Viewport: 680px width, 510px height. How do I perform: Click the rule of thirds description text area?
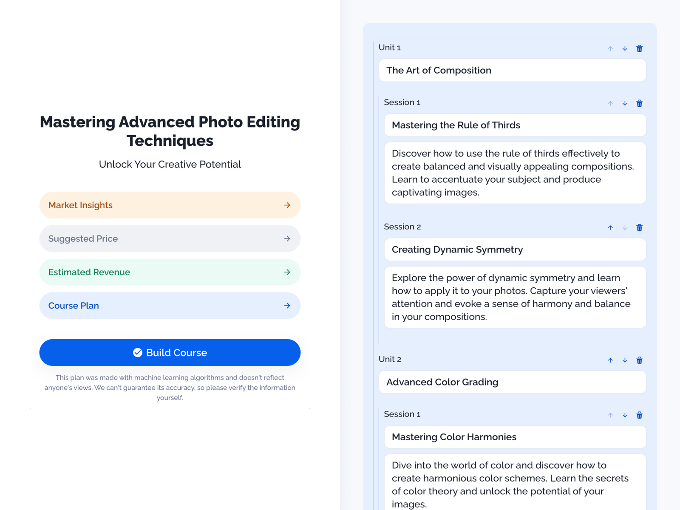(515, 173)
